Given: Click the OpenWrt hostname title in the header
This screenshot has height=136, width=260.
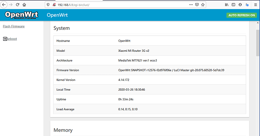Looking at the screenshot, I should pos(57,15).
